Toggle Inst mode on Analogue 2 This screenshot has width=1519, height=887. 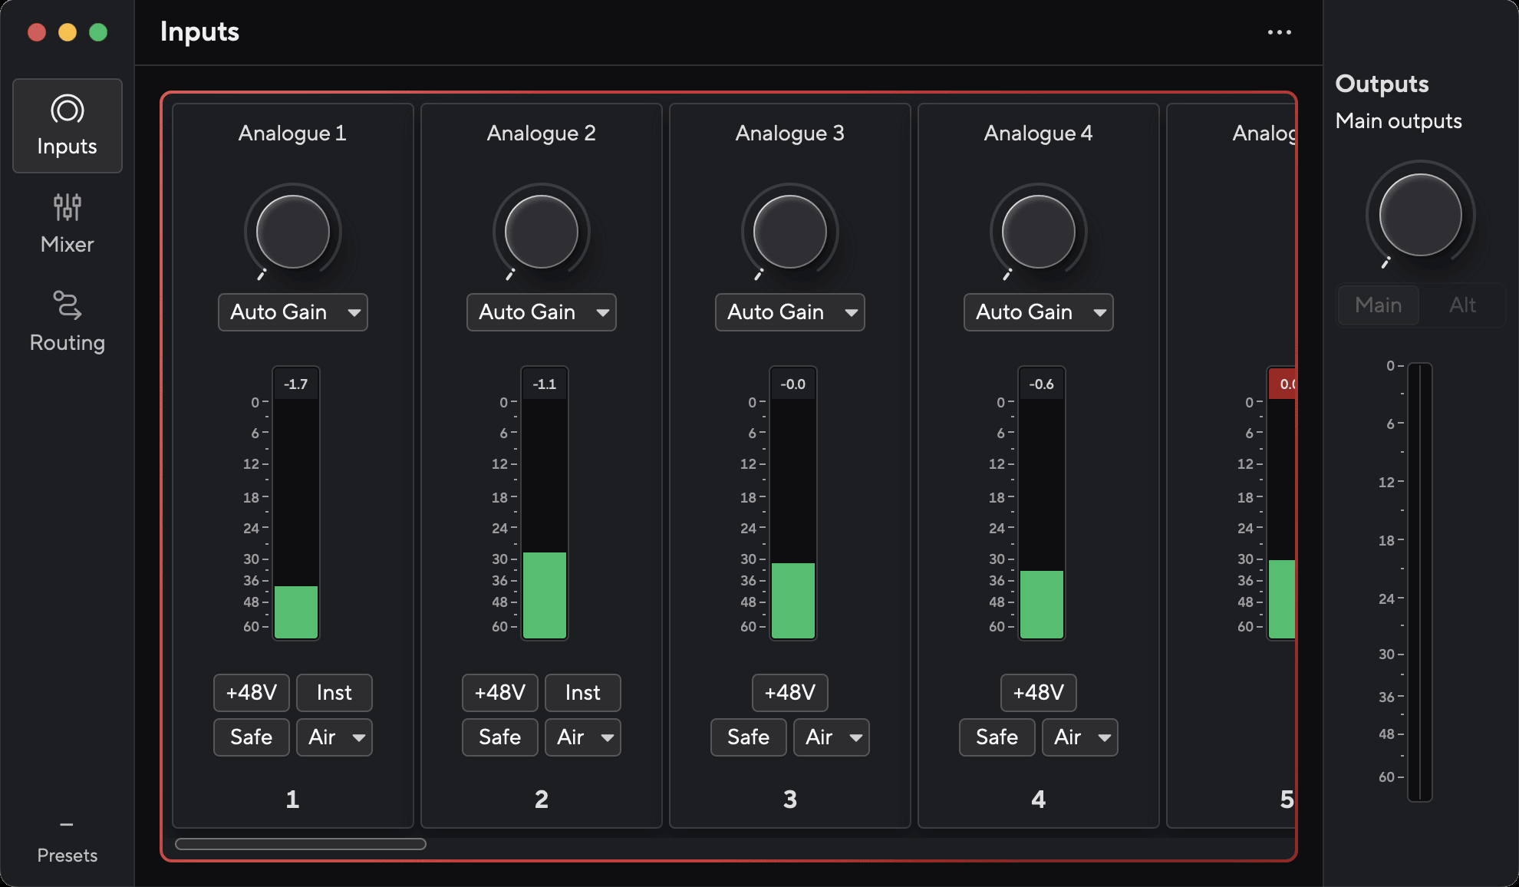point(583,693)
